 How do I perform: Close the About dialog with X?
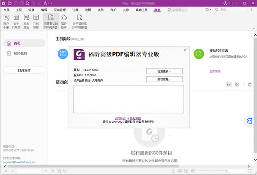pyautogui.click(x=185, y=50)
